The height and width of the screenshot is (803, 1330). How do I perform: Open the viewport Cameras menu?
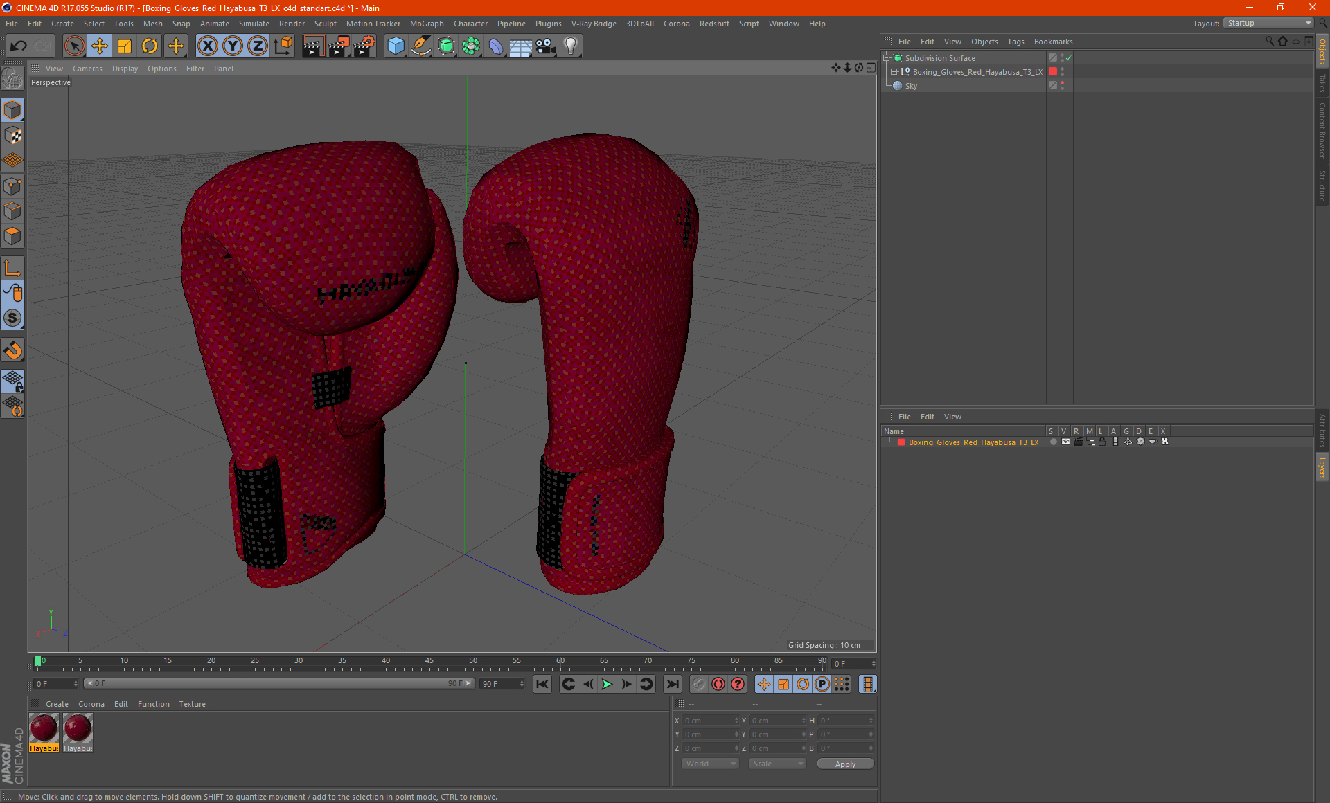click(87, 69)
